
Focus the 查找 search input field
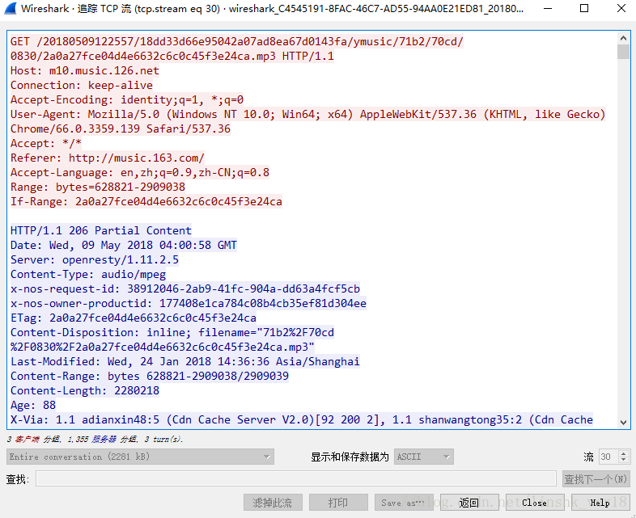coord(295,478)
